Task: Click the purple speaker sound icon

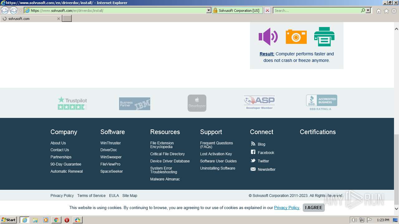Action: coord(268,37)
